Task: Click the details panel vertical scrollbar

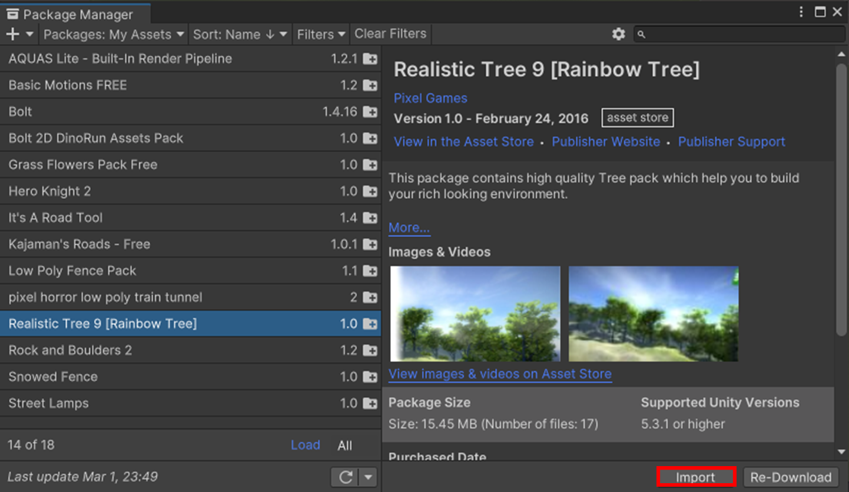Action: pyautogui.click(x=841, y=200)
